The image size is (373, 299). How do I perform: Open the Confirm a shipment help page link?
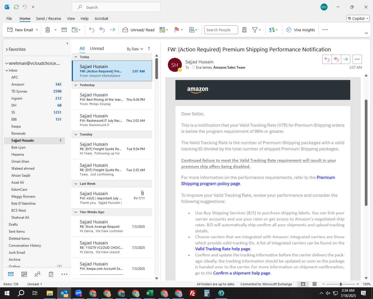pos(242,273)
